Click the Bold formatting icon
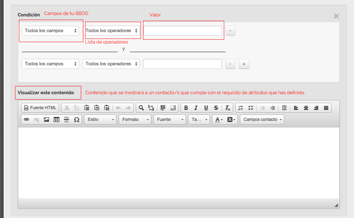The height and width of the screenshot is (218, 354). (186, 108)
